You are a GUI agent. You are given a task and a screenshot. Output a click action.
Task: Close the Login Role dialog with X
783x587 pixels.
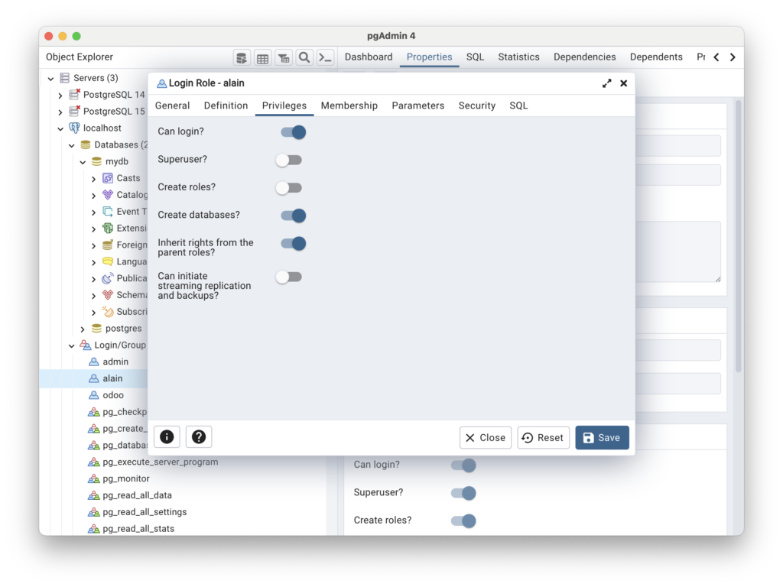coord(624,83)
